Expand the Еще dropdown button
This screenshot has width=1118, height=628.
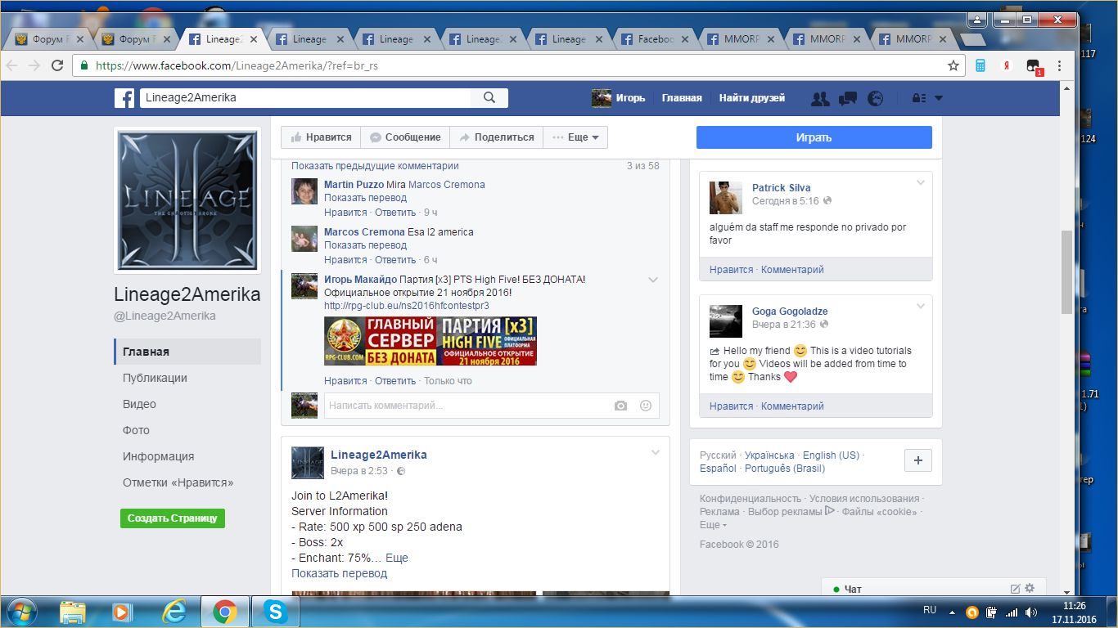[x=576, y=137]
